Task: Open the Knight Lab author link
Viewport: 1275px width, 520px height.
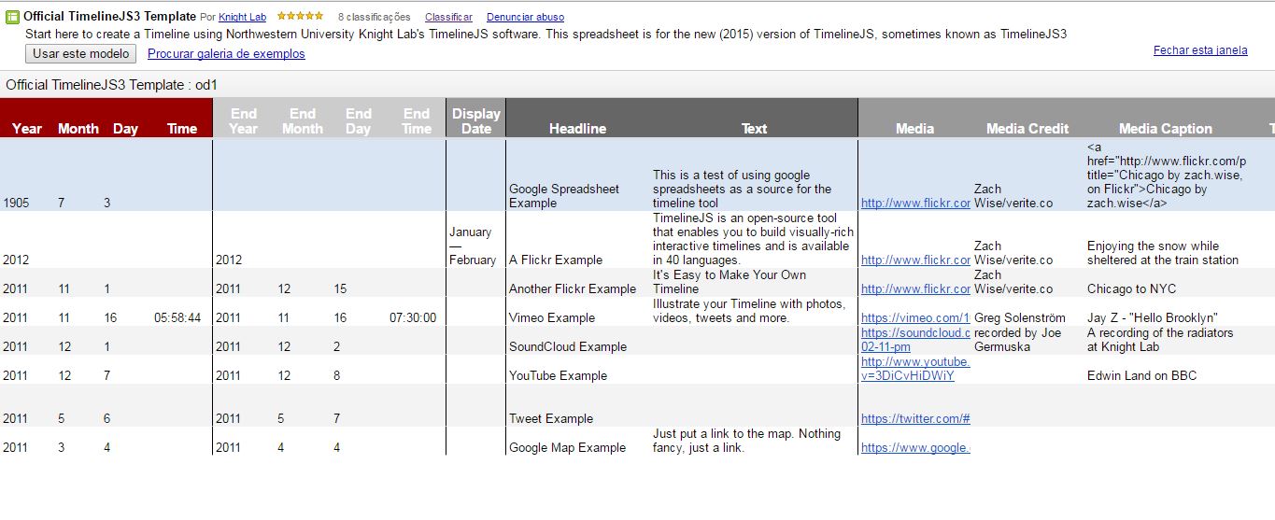Action: 242,17
